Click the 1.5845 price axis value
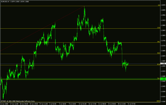This screenshot has height=105, width=166. (x=163, y=30)
